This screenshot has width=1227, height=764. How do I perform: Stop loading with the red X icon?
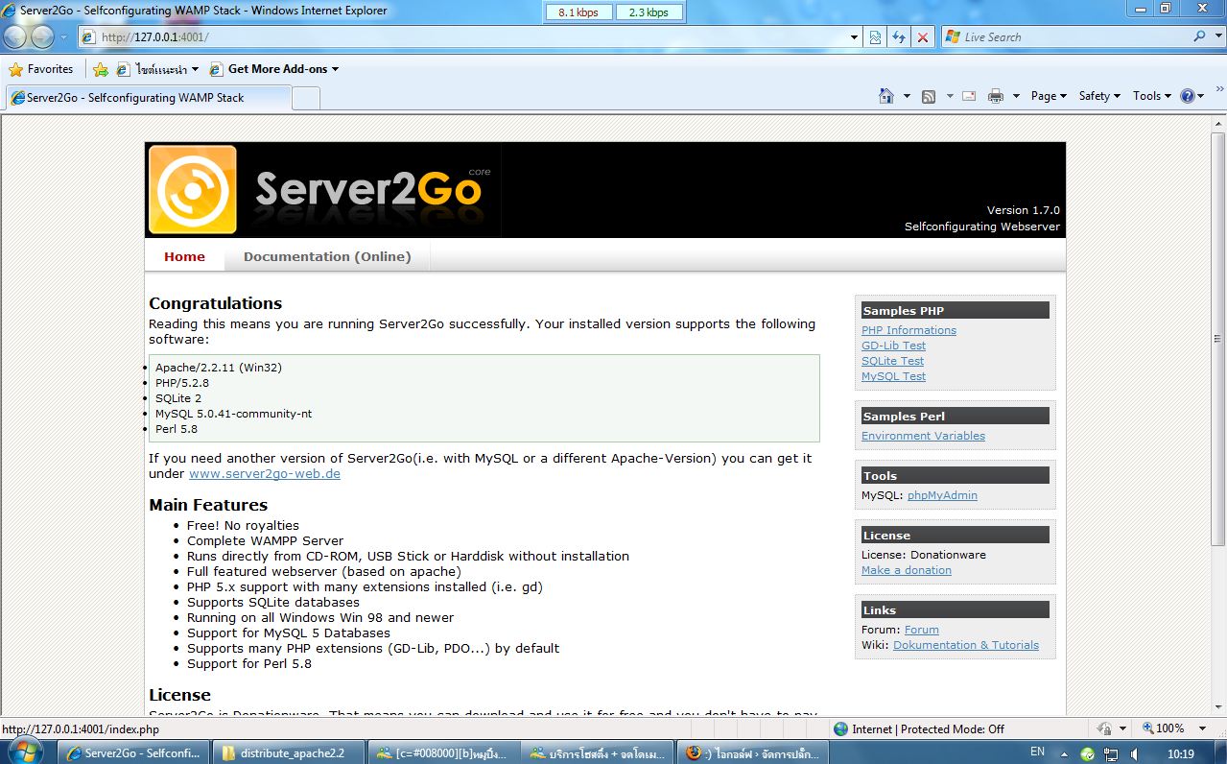(923, 37)
